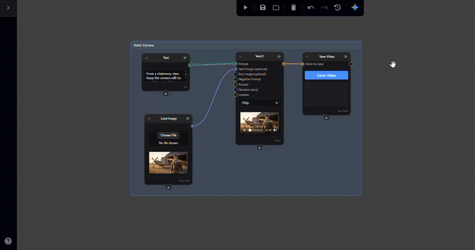Play the video preview in the Veo3.1 node
Screen dimensions: 475x250
[245, 130]
